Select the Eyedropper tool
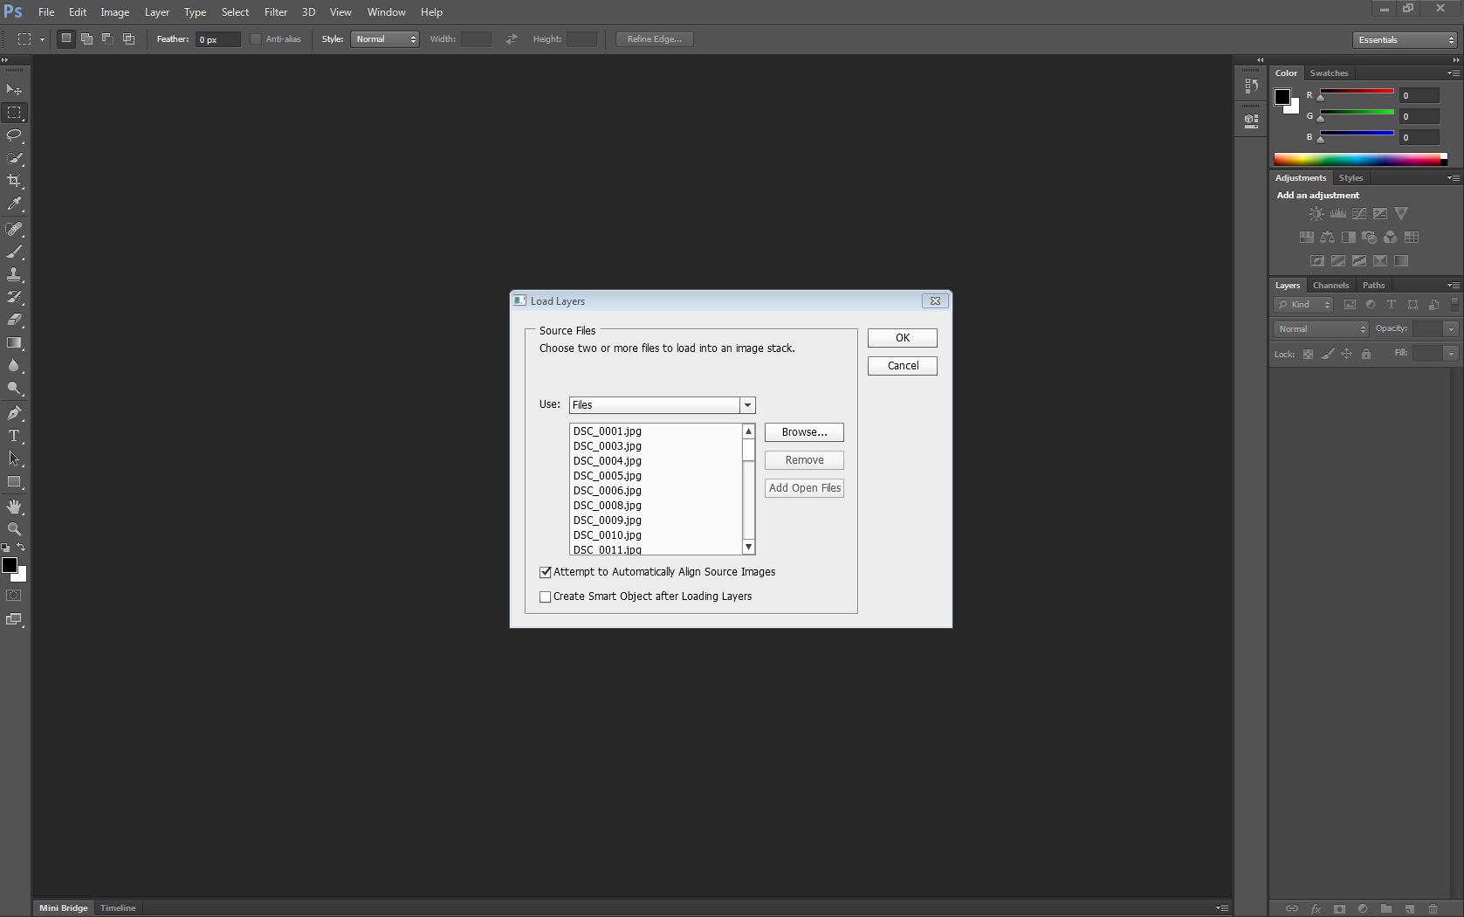 14,203
